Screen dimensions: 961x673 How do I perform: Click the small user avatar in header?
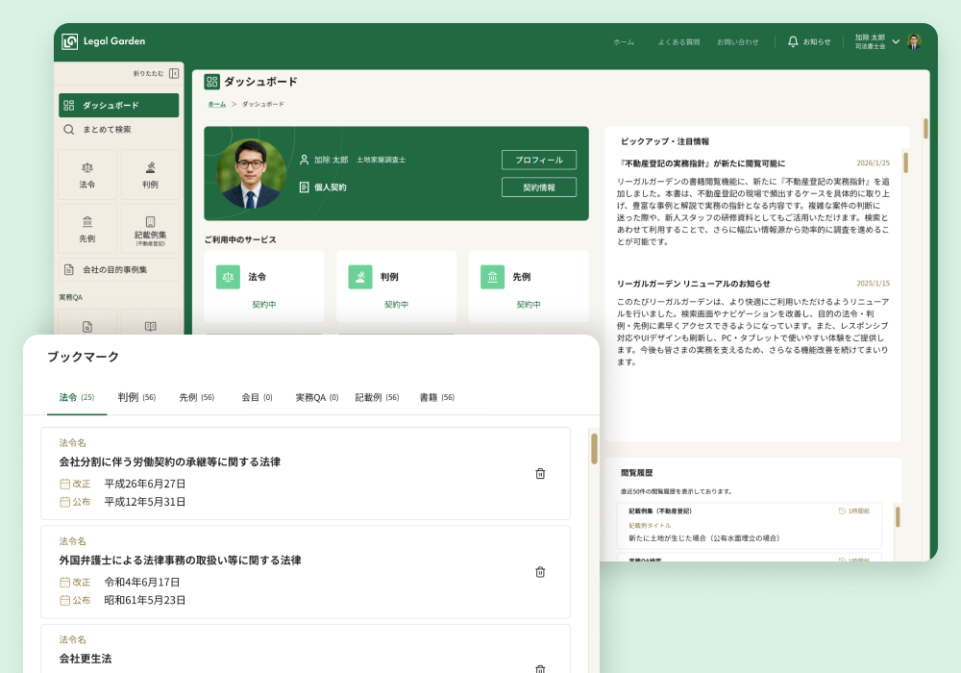coord(914,41)
